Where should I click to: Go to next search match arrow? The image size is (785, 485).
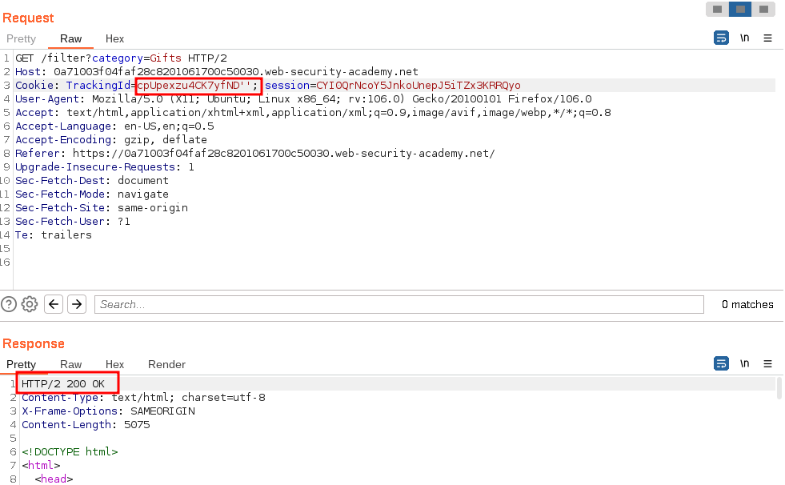[77, 304]
